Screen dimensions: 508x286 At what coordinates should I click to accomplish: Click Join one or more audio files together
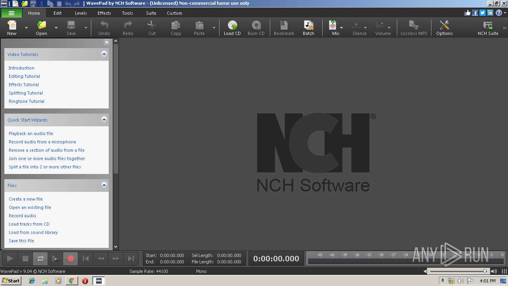(47, 158)
